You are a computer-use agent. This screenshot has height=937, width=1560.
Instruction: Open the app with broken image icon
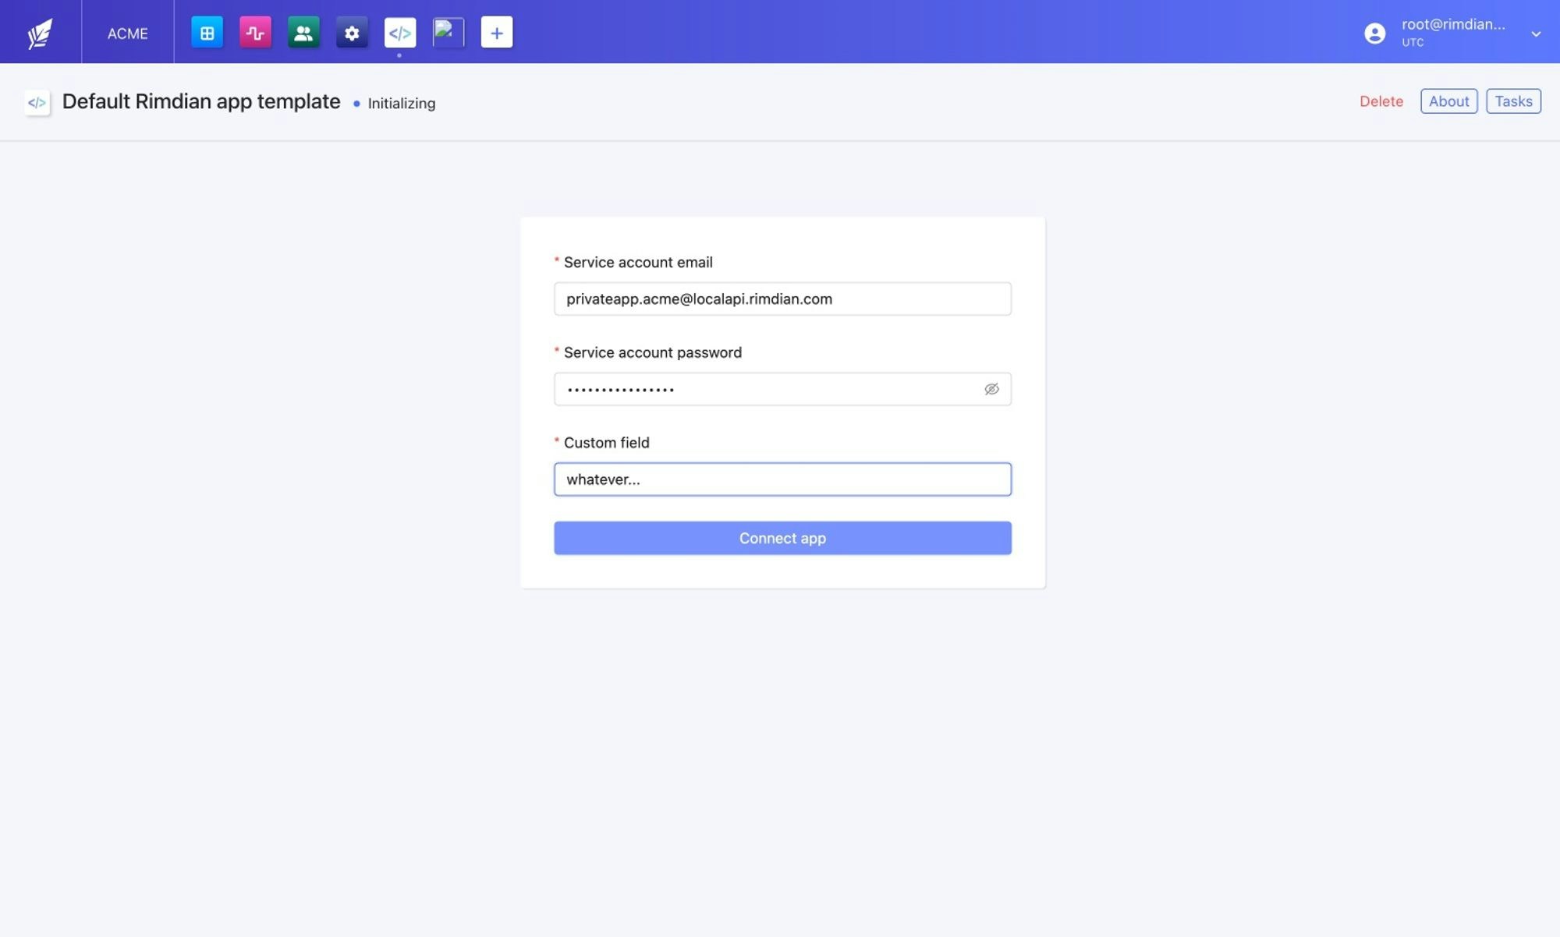pyautogui.click(x=448, y=33)
